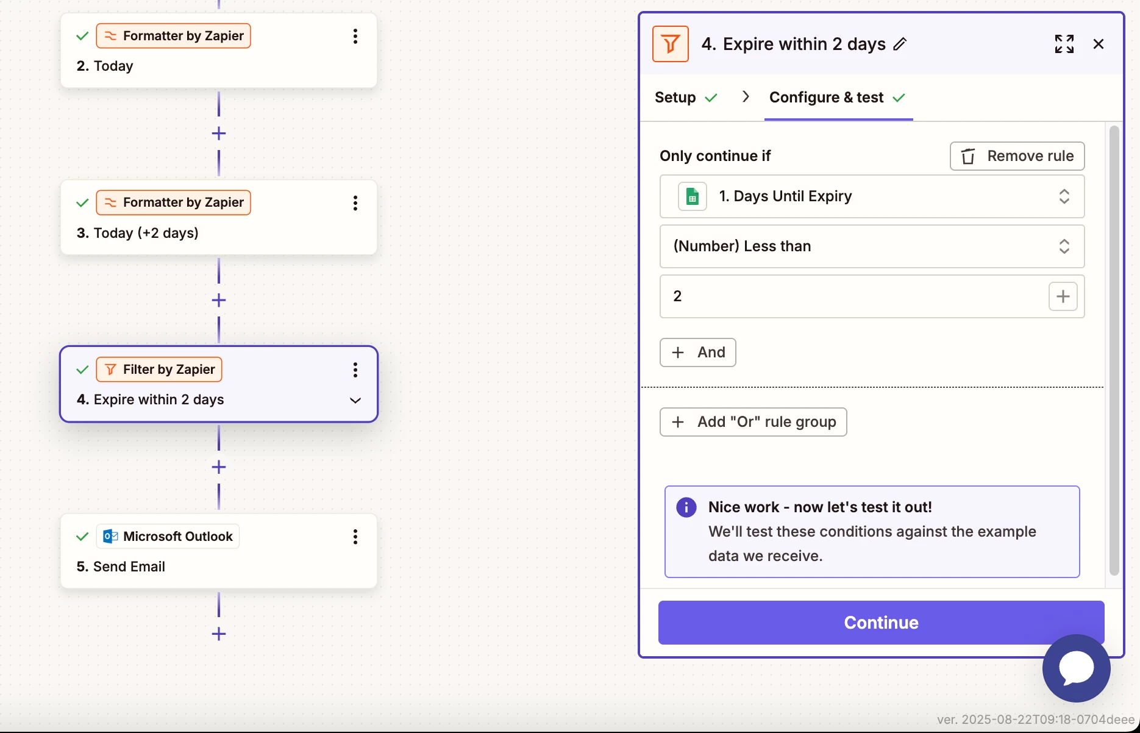
Task: Expand the step editor panel to fullscreen
Action: tap(1064, 44)
